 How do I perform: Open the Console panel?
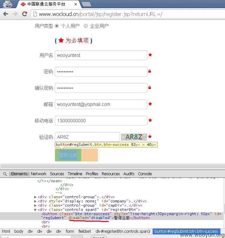point(145,174)
